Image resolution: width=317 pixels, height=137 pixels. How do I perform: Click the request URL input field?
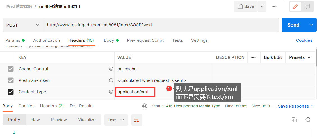tap(161, 25)
